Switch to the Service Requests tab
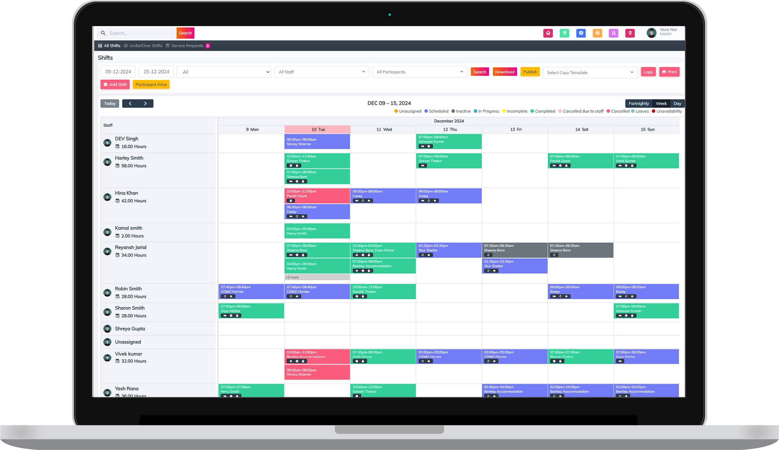The image size is (779, 450). click(187, 45)
